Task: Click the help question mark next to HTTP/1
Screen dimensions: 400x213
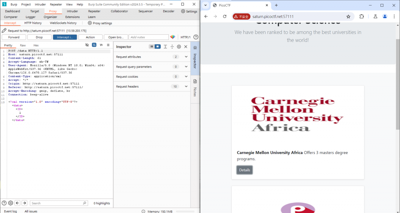Action: click(196, 37)
